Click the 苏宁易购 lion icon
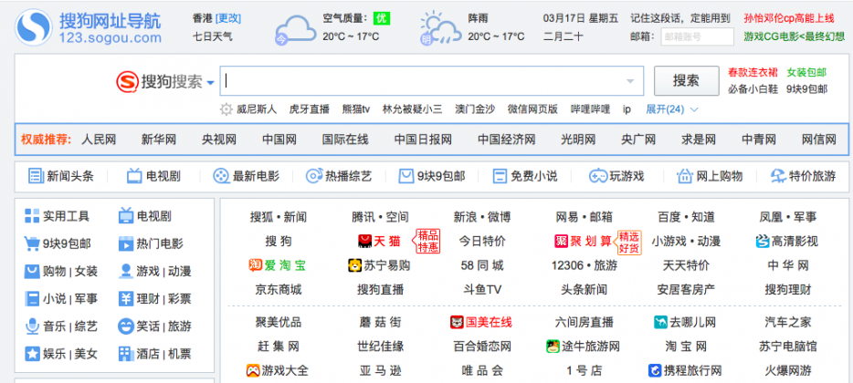 click(x=355, y=266)
